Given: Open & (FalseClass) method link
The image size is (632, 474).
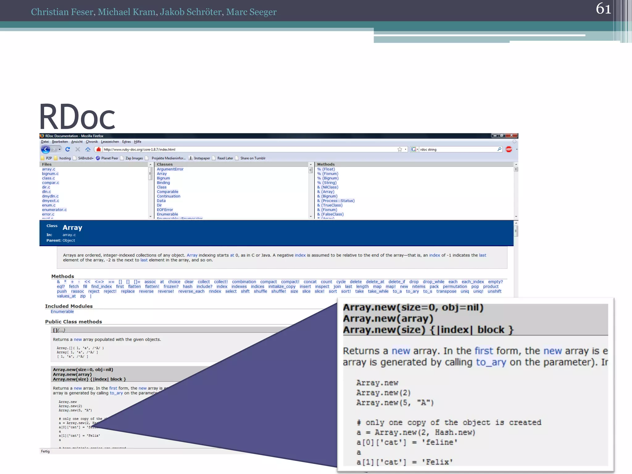Looking at the screenshot, I should 330,214.
